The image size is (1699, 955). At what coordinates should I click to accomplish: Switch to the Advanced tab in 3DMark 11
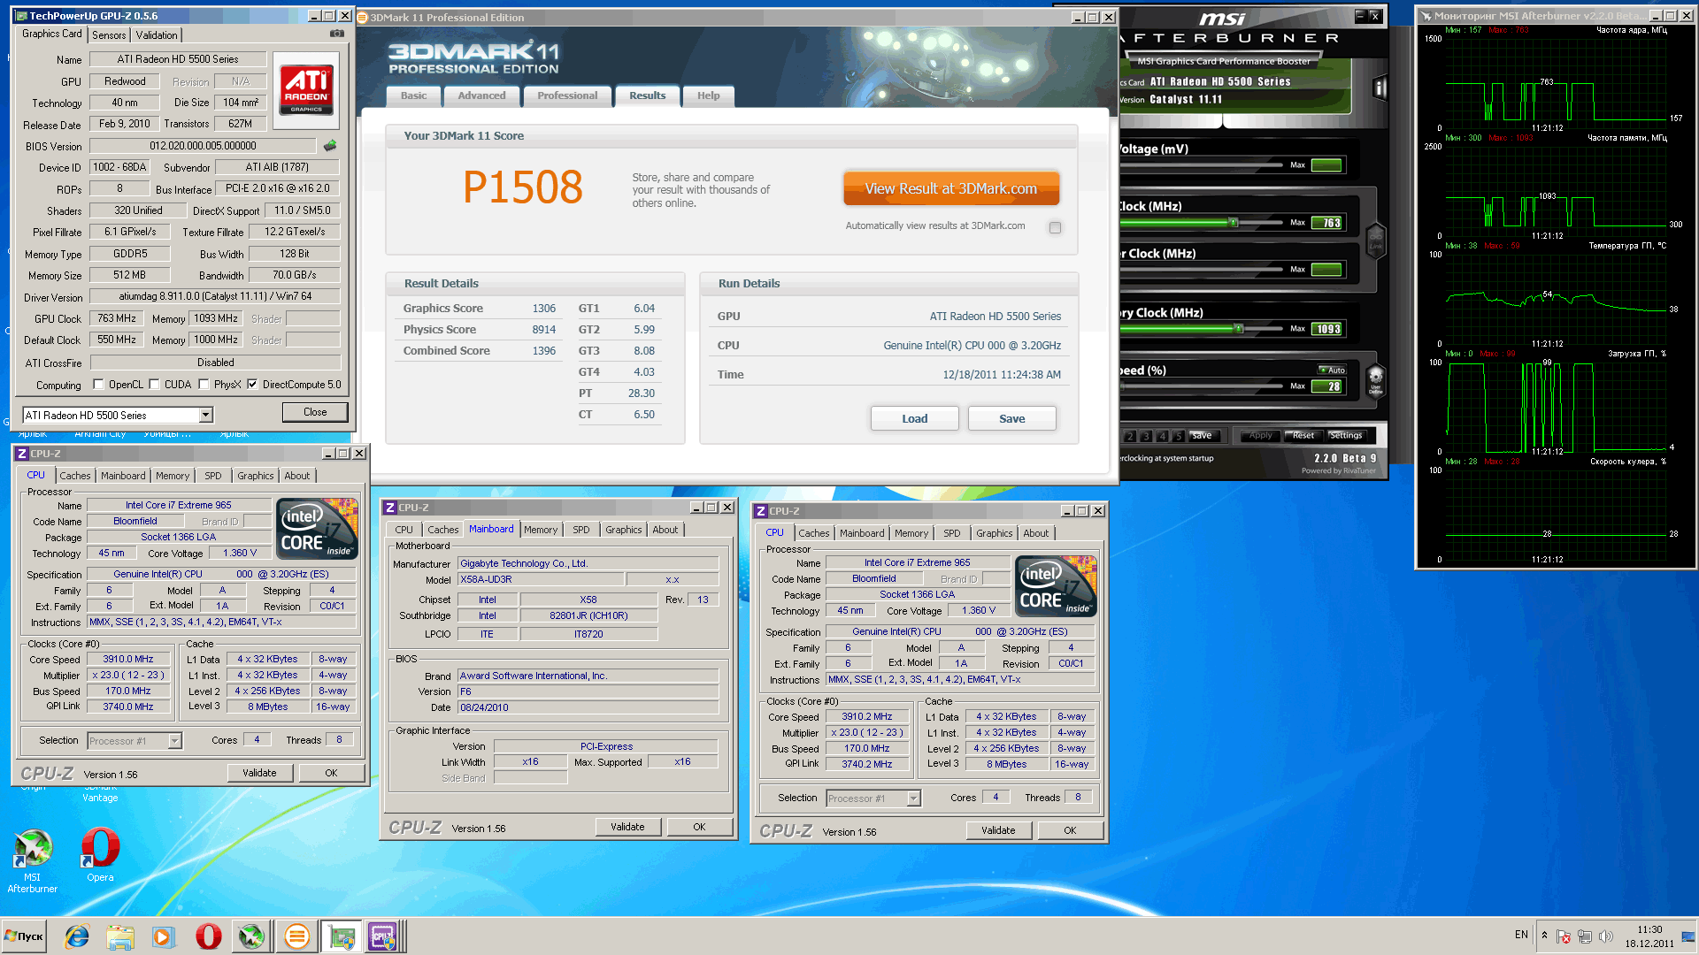click(482, 95)
